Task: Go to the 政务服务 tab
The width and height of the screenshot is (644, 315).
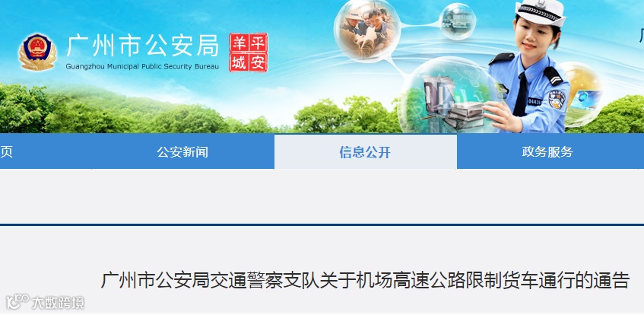Action: [x=547, y=151]
